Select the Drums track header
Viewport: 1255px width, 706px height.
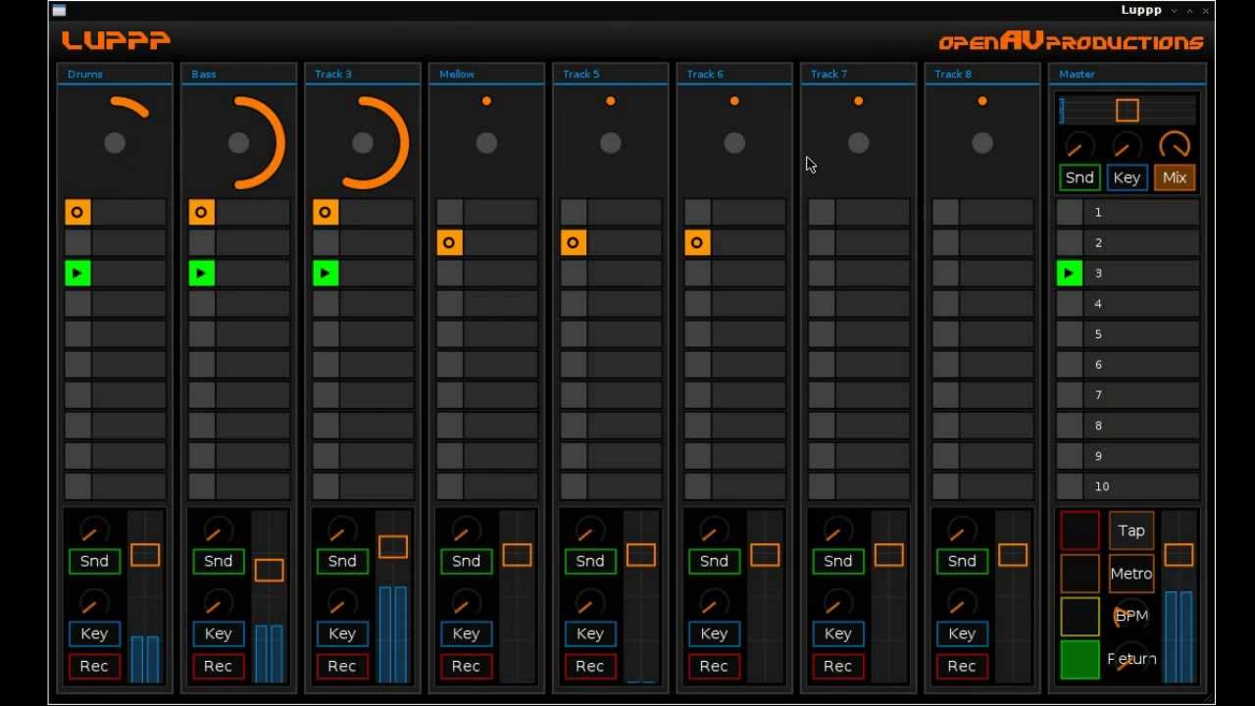[x=115, y=75]
